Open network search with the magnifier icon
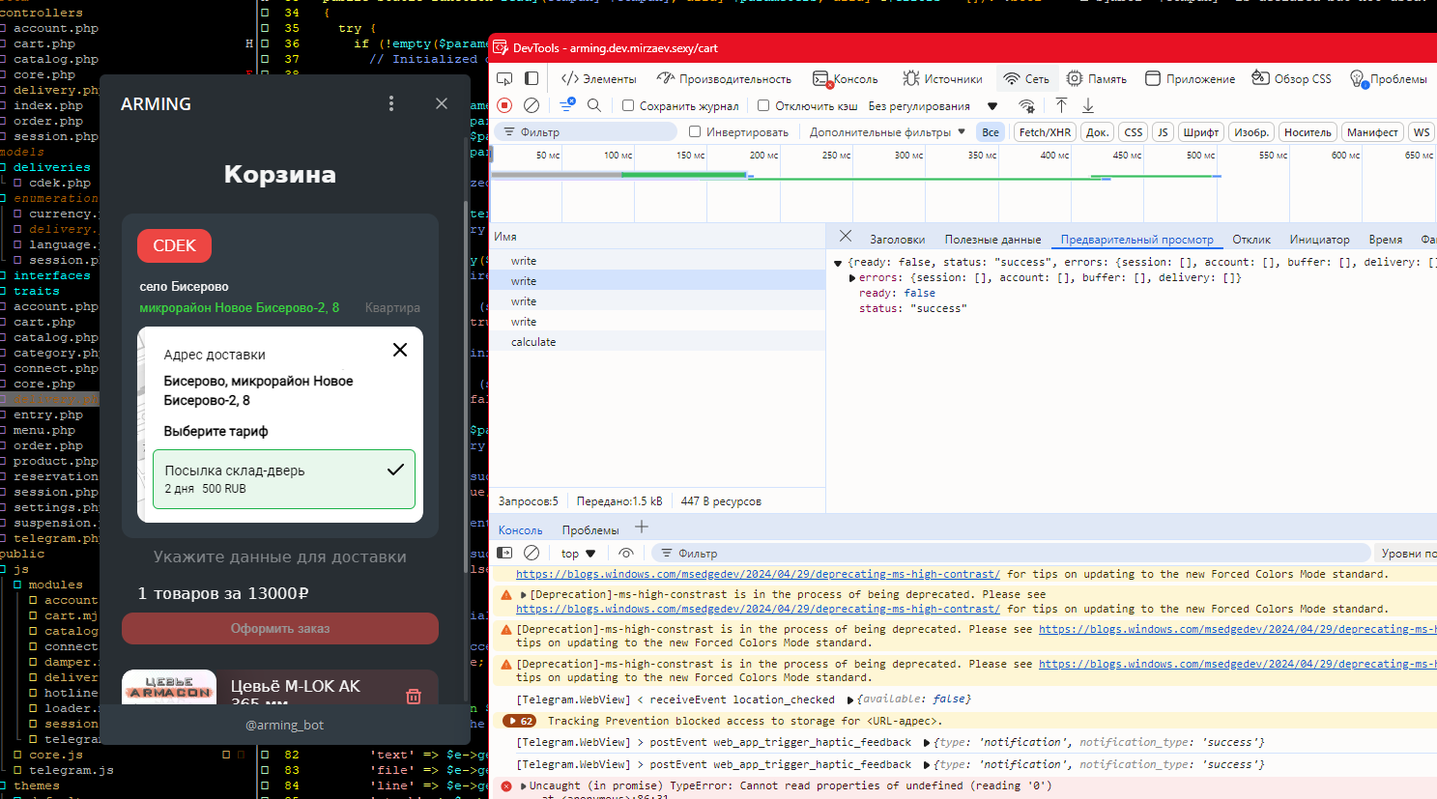The image size is (1437, 799). point(594,105)
